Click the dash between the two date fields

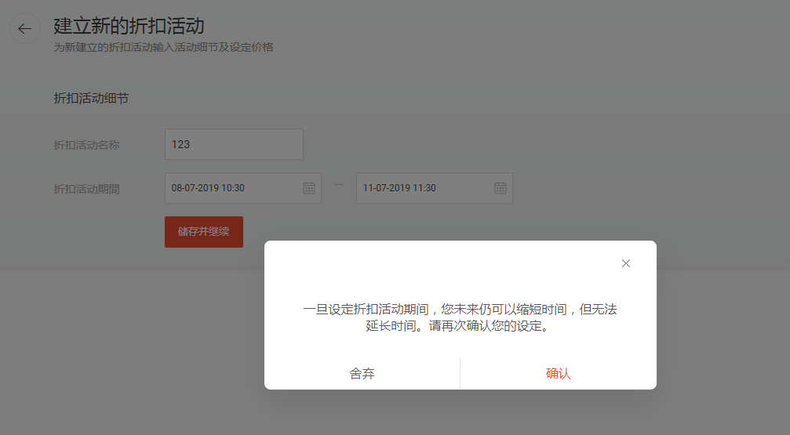pyautogui.click(x=339, y=185)
